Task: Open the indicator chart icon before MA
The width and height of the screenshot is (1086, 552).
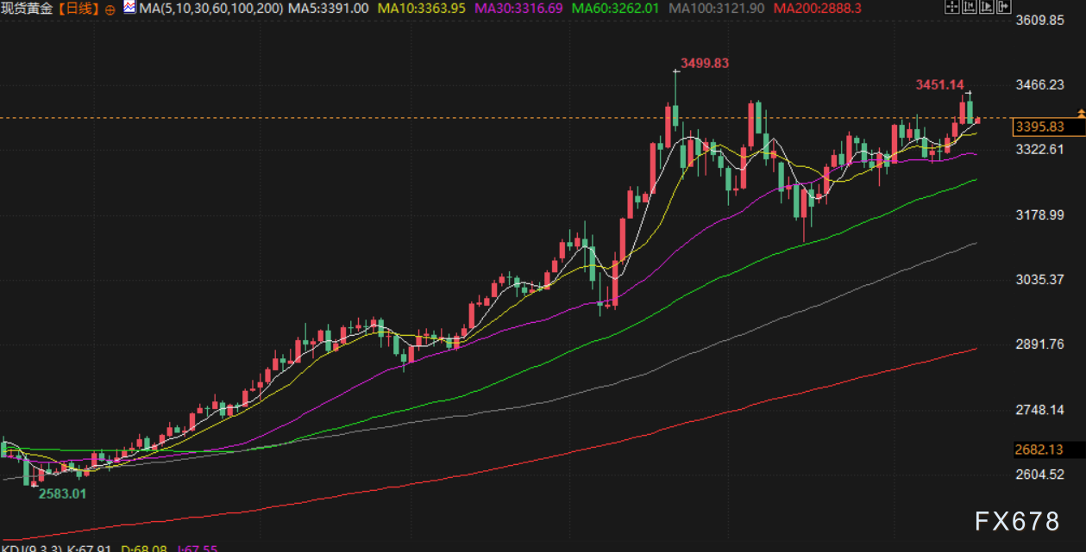Action: (x=129, y=8)
